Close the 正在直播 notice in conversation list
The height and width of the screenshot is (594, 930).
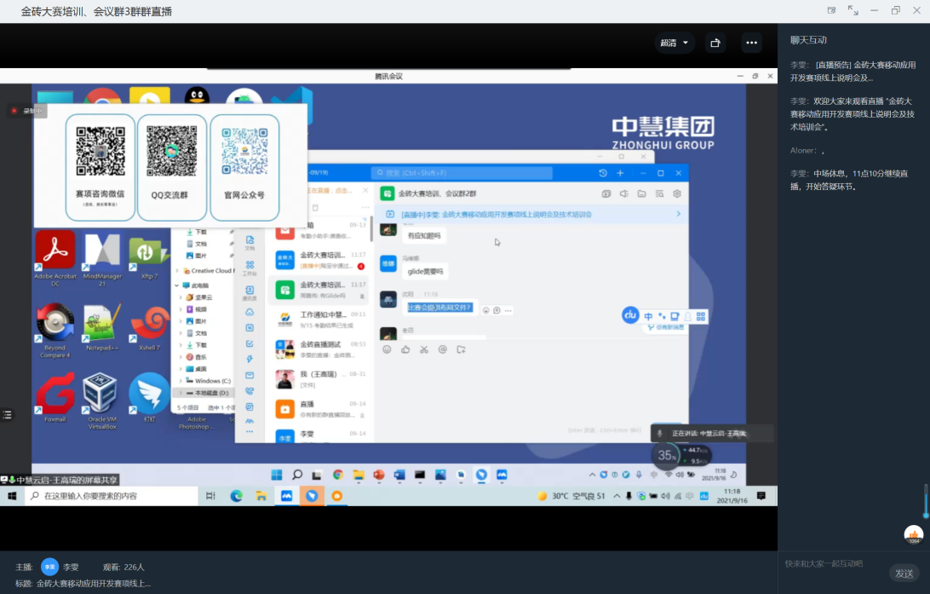[365, 191]
